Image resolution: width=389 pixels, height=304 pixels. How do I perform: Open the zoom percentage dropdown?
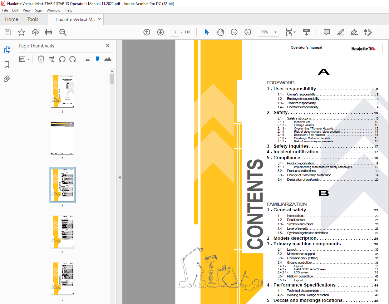coord(275,32)
